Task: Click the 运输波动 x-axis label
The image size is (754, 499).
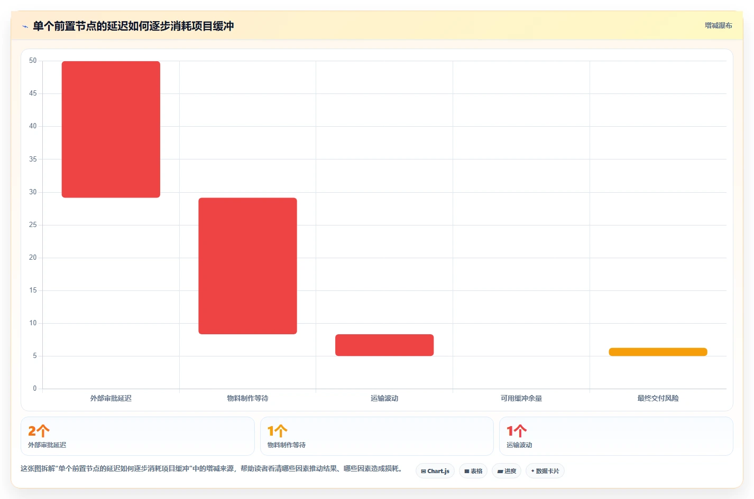Action: click(x=384, y=398)
